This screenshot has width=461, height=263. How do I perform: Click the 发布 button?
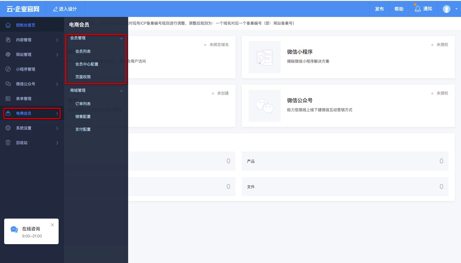point(379,9)
